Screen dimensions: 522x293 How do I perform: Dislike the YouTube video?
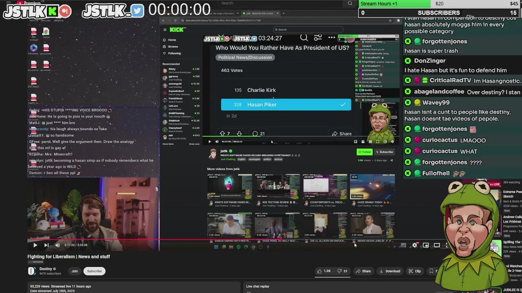tap(342, 271)
